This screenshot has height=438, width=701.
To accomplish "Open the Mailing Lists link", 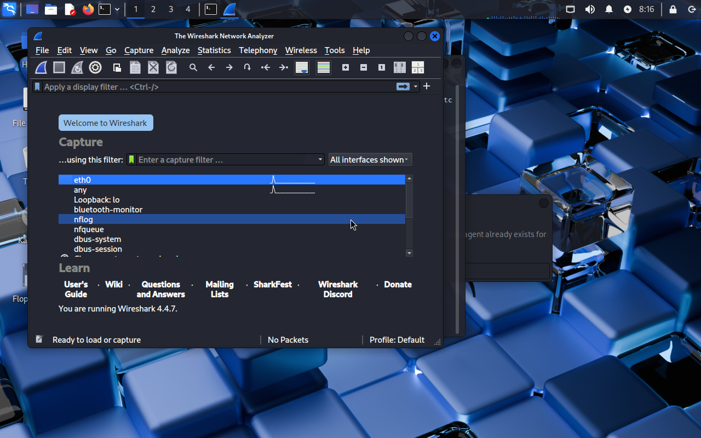I will click(220, 289).
